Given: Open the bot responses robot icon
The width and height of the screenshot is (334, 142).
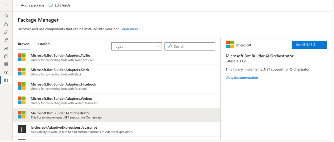Looking at the screenshot, I should (x=6, y=48).
